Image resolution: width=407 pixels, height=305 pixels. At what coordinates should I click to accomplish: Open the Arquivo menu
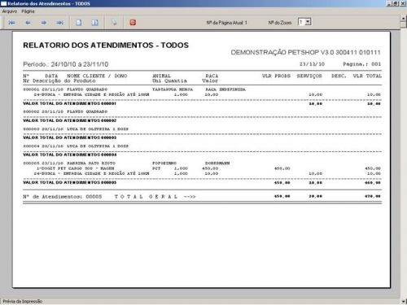[10, 11]
